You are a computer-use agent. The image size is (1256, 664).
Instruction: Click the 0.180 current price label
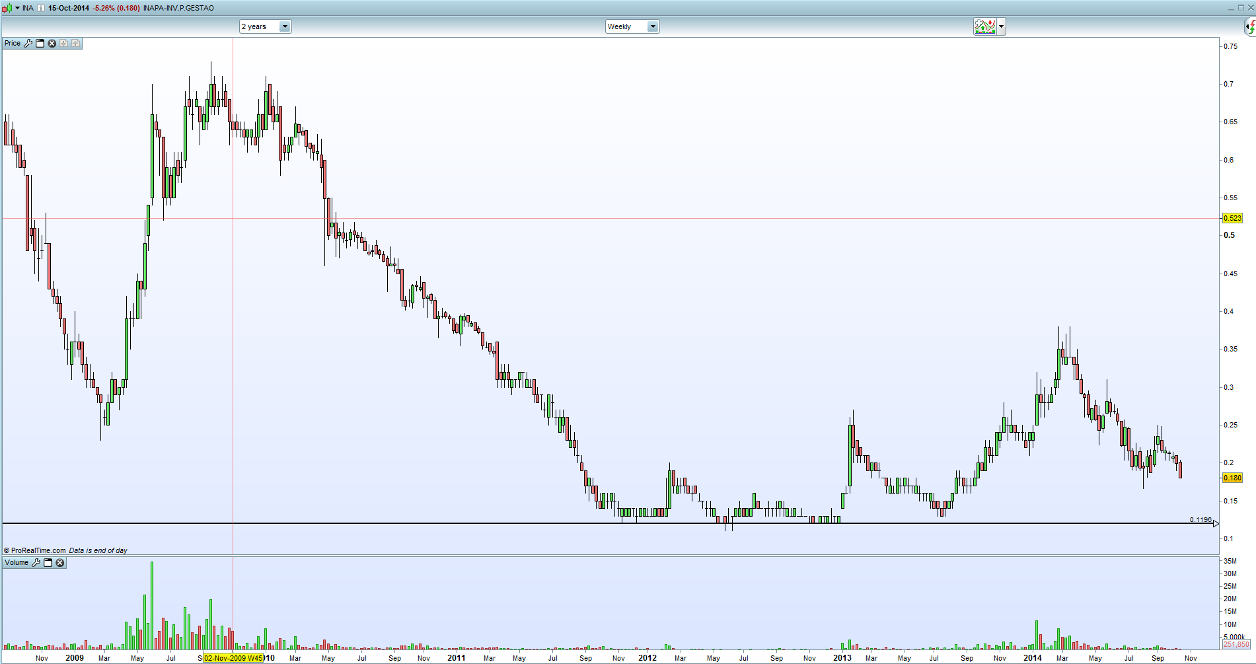coord(1232,478)
